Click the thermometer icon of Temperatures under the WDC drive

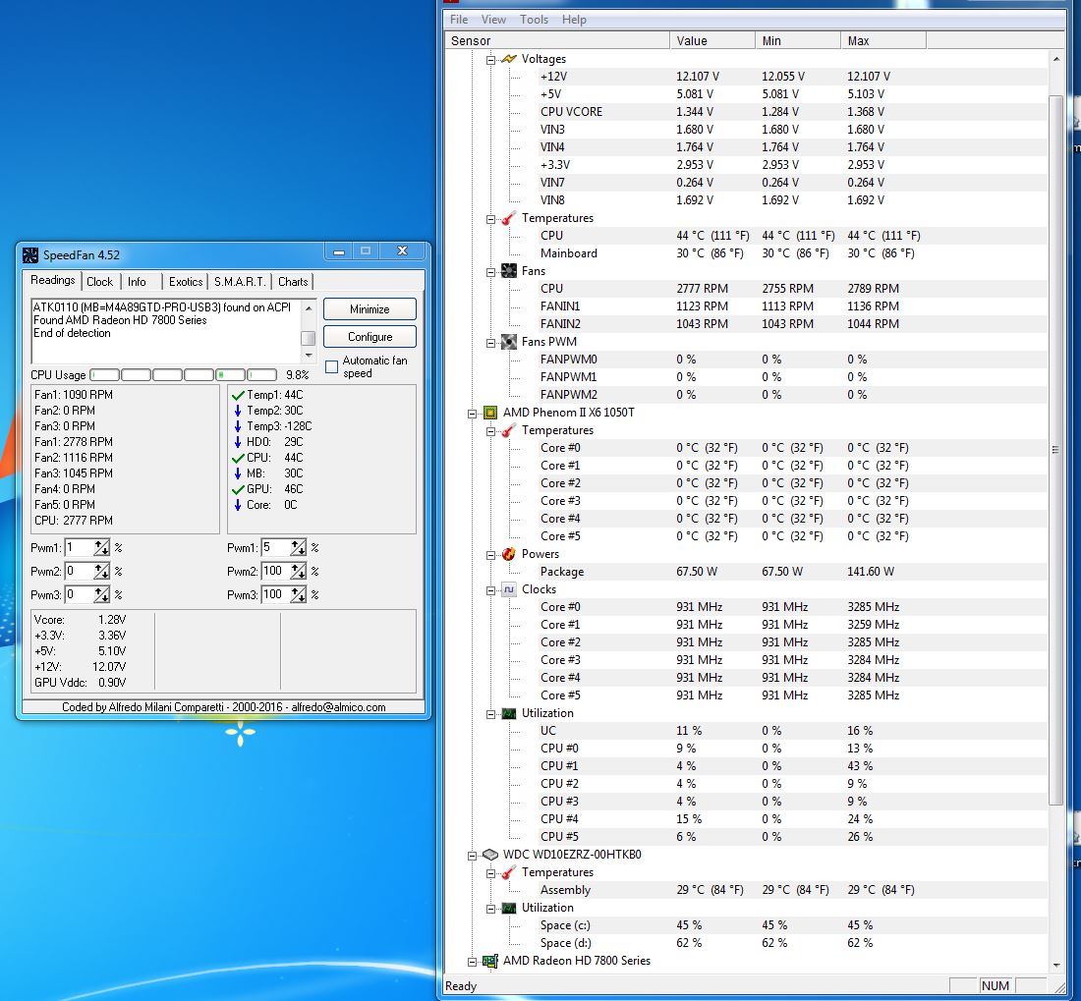coord(509,873)
